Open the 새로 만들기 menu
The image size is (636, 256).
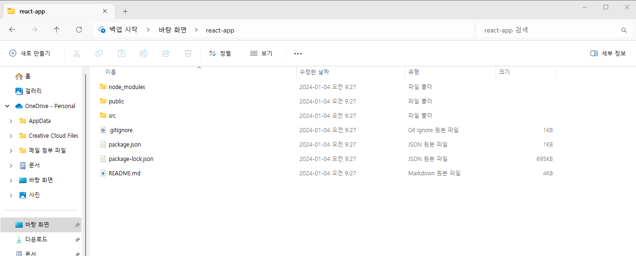[x=30, y=53]
